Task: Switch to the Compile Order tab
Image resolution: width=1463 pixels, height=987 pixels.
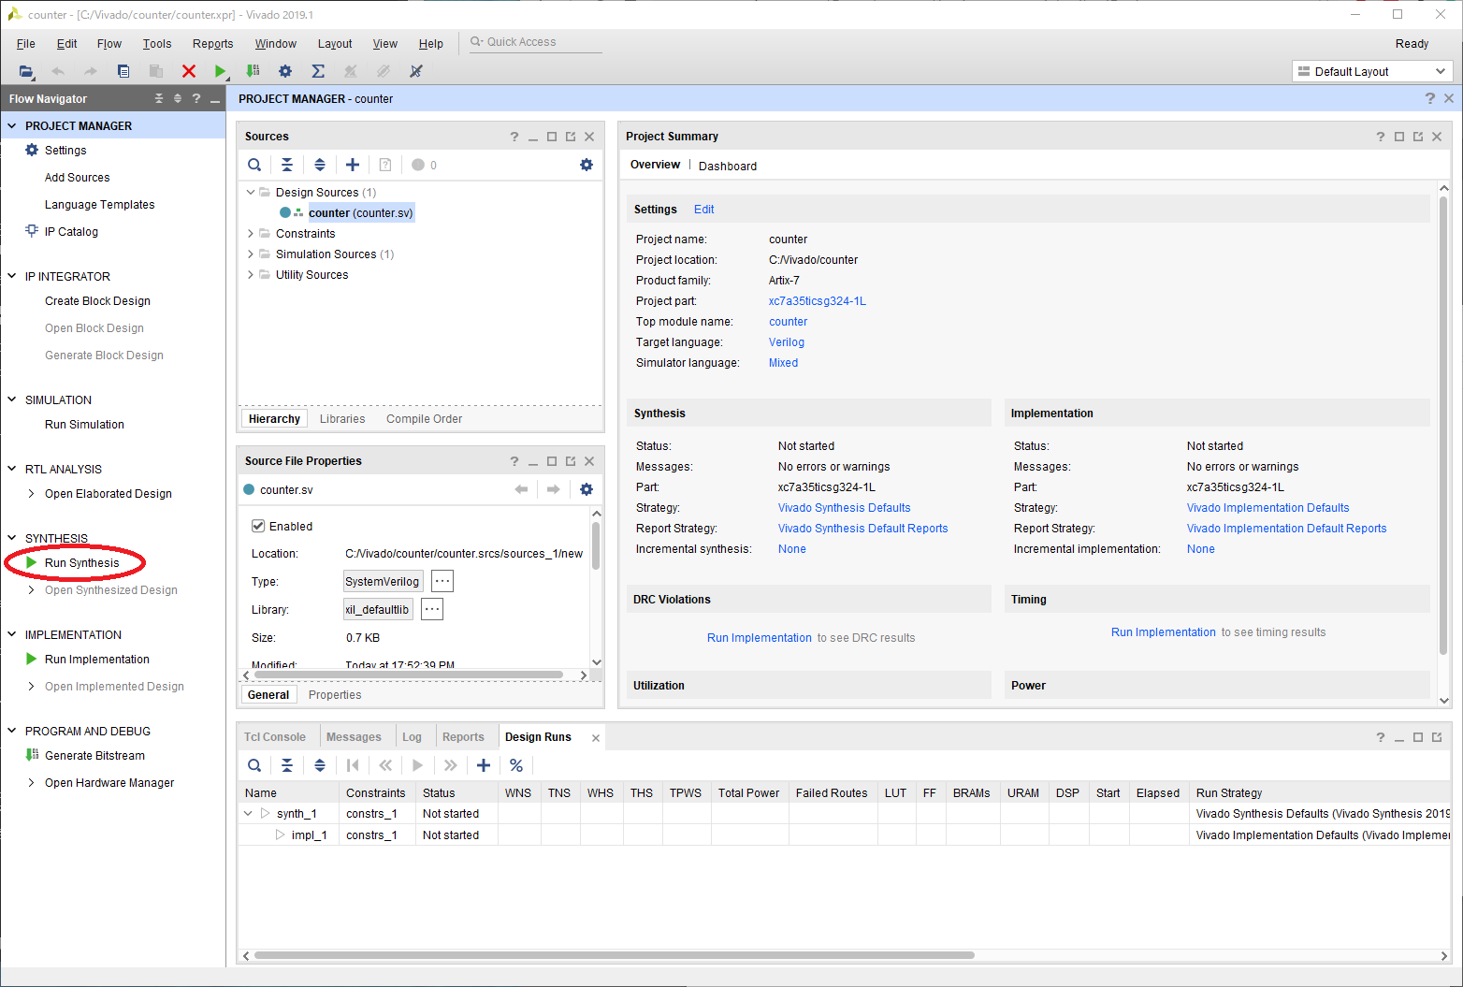Action: pyautogui.click(x=424, y=419)
